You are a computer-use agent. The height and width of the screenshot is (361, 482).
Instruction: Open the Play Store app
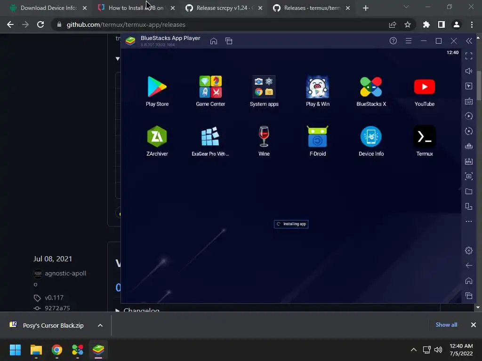coord(157,91)
